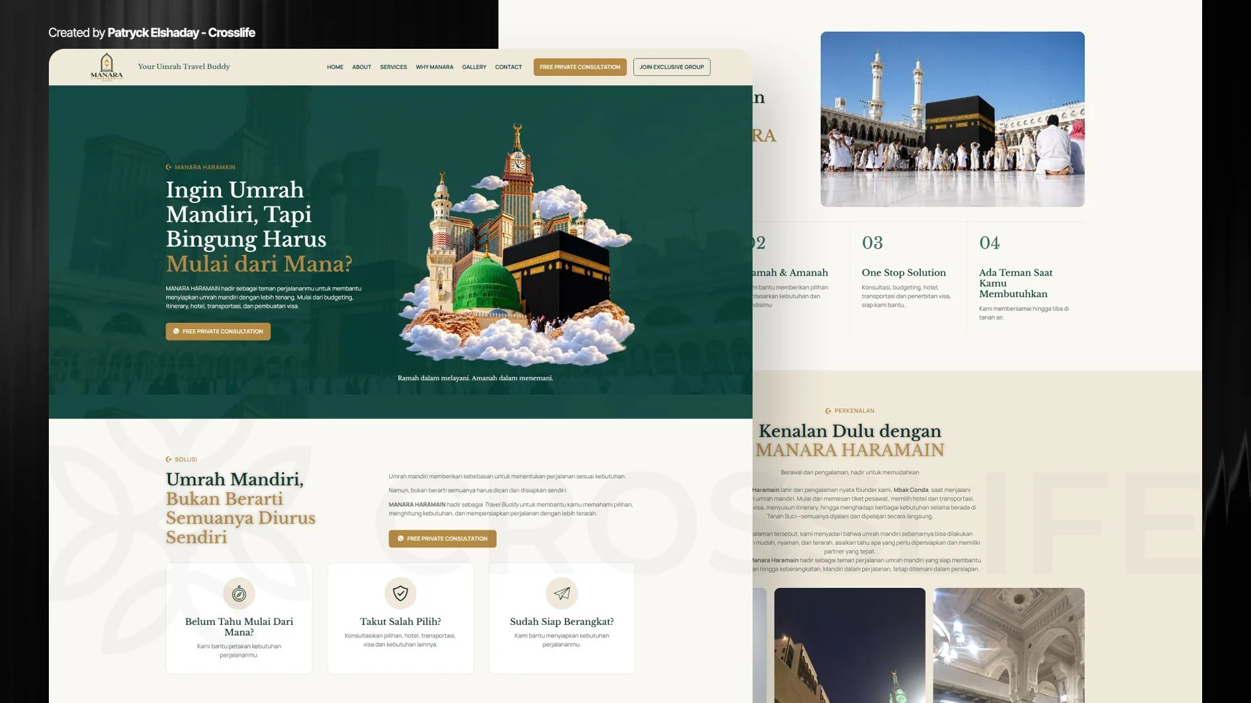This screenshot has width=1251, height=703.
Task: Click the 'Sudah Siap Berangkat?' card title
Action: pos(562,622)
